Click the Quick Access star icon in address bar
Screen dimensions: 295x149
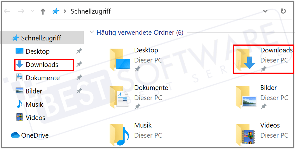coord(56,11)
